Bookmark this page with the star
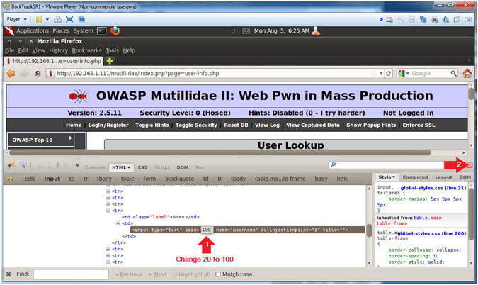 click(x=374, y=74)
